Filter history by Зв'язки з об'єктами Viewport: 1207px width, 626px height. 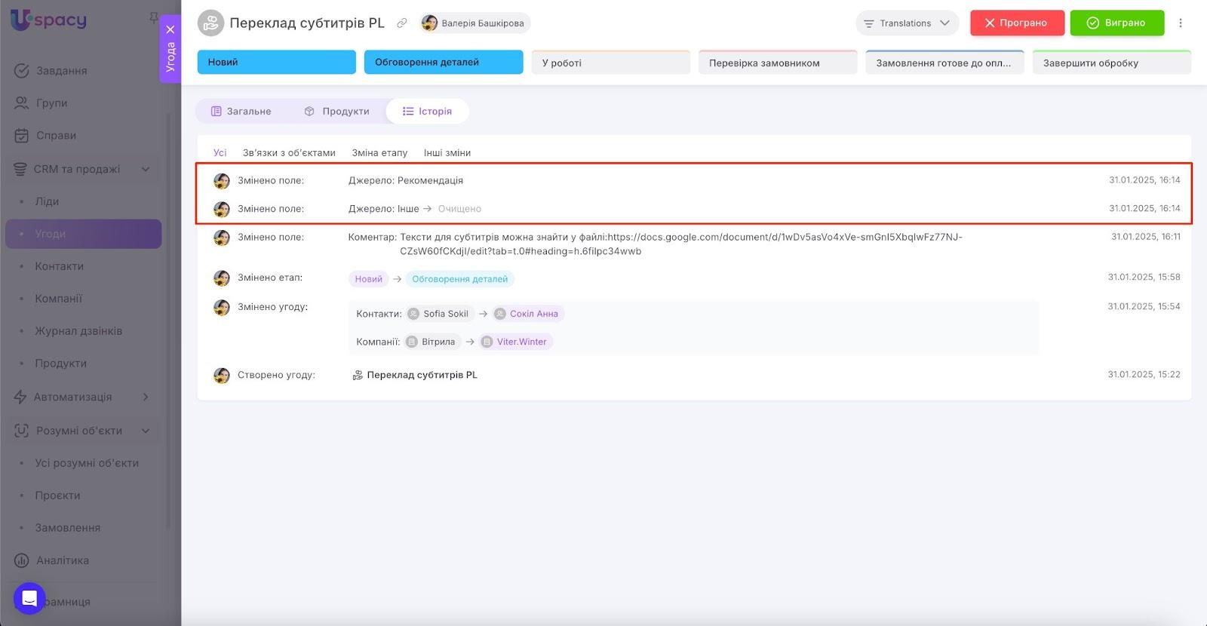[289, 152]
